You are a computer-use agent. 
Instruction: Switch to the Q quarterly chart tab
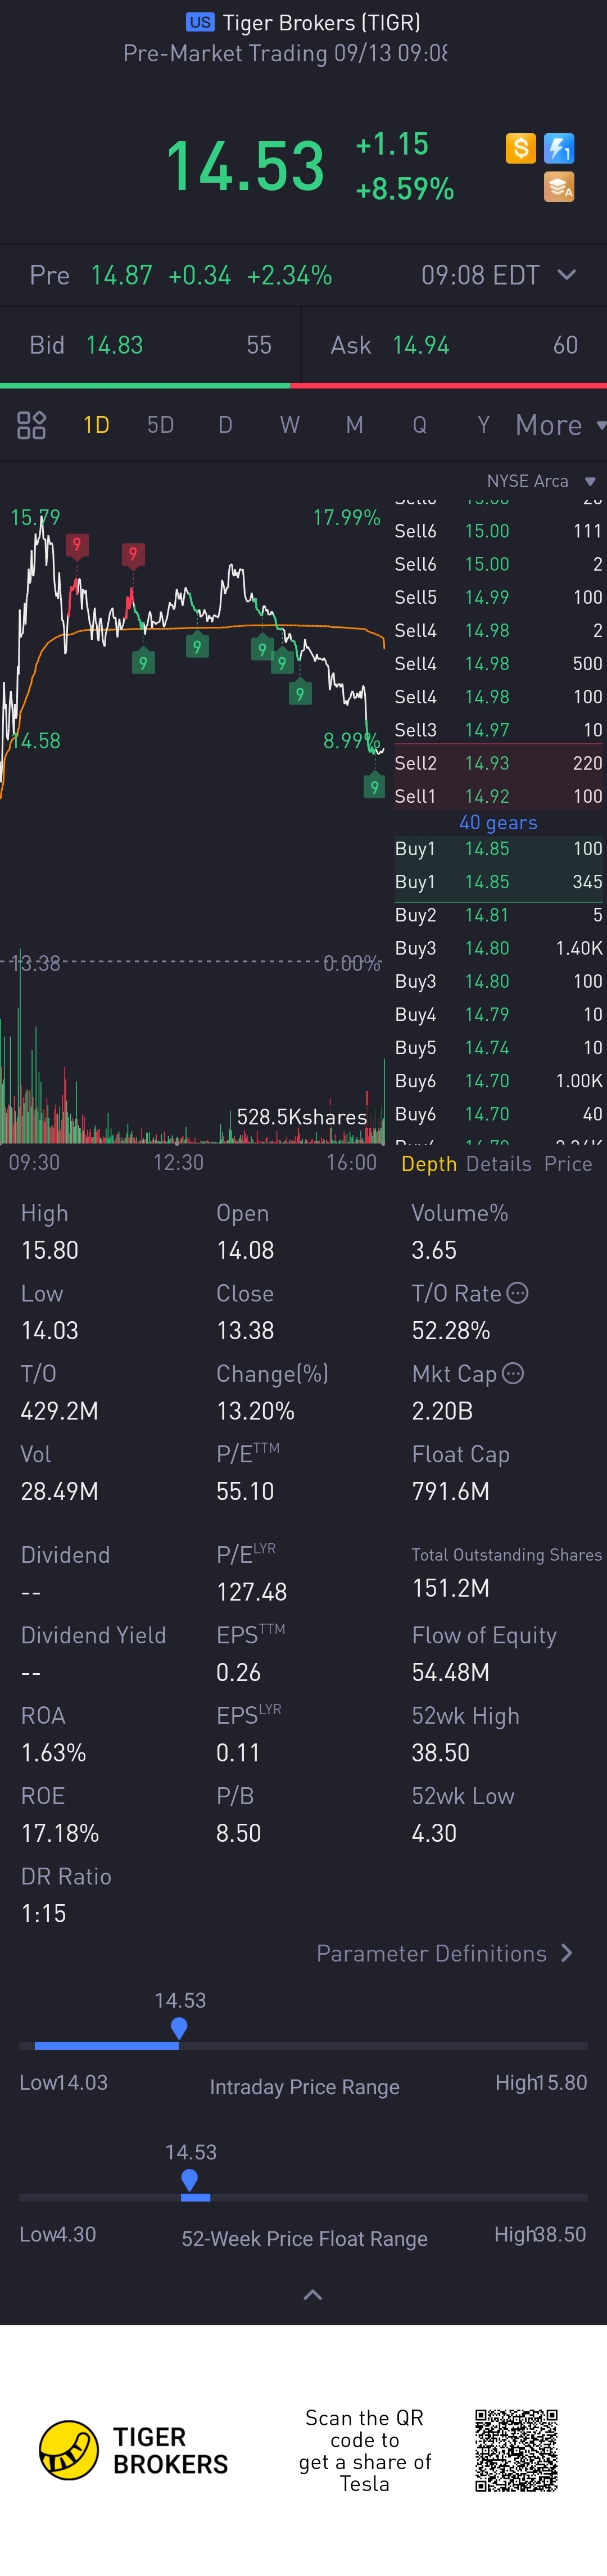(419, 425)
